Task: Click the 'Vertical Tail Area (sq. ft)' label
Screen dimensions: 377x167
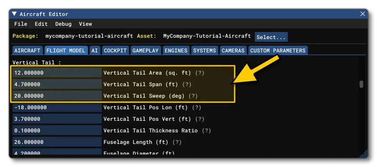Action: (147, 73)
